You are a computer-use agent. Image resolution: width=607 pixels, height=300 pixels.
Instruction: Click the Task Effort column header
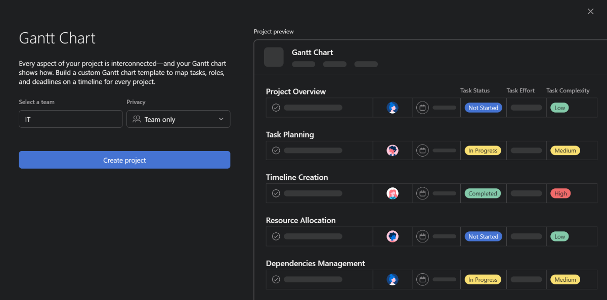point(521,90)
